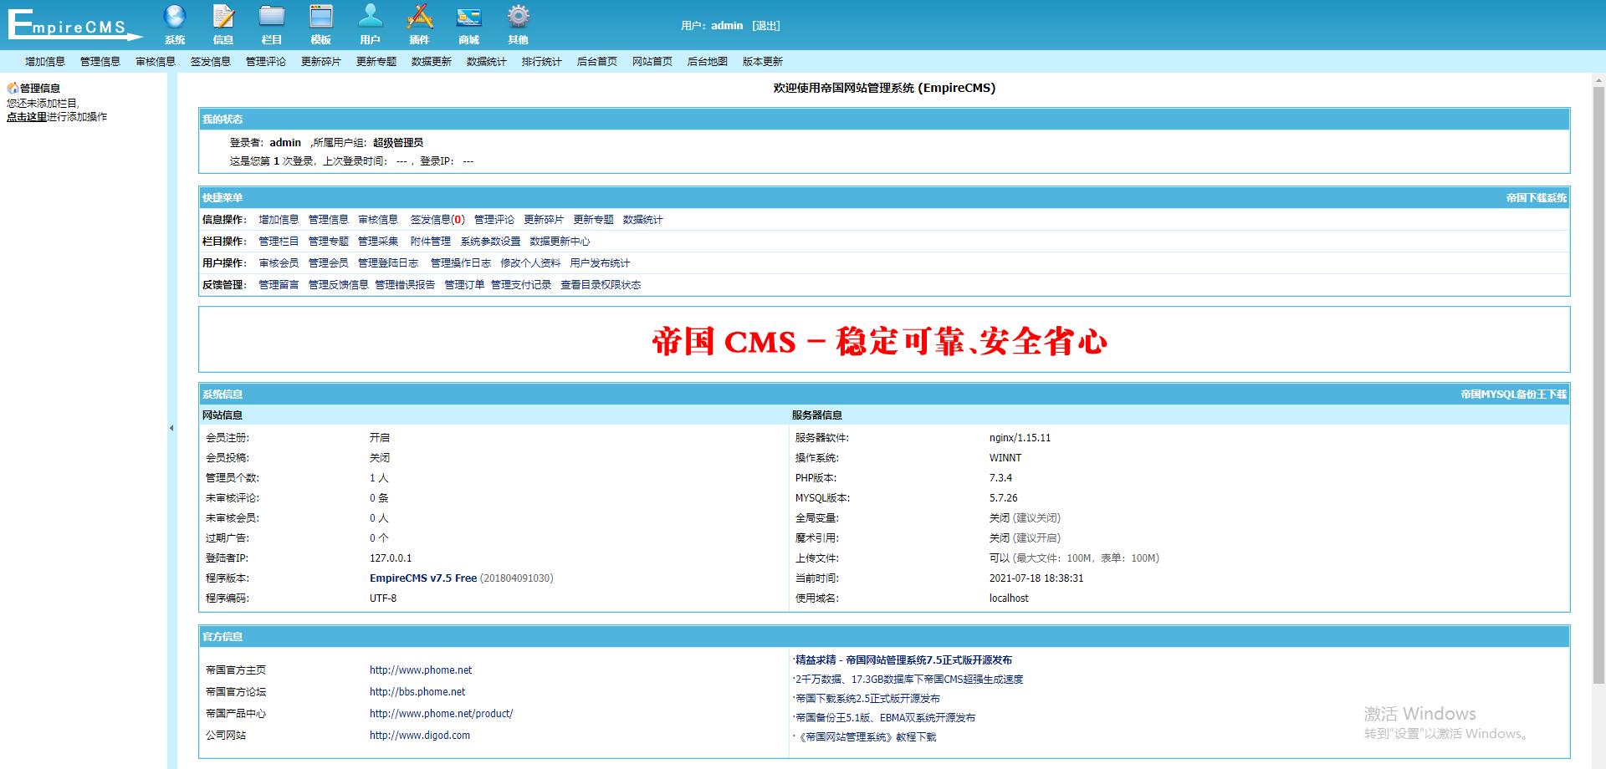Click 退出 to log out admin
Screen dimensions: 1606x769
pyautogui.click(x=766, y=25)
